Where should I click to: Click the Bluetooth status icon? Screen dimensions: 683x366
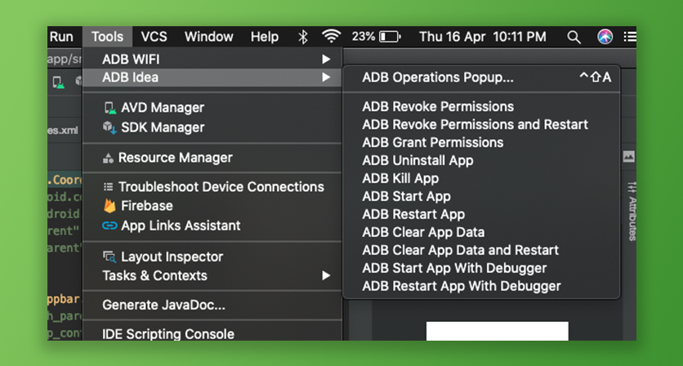click(303, 37)
